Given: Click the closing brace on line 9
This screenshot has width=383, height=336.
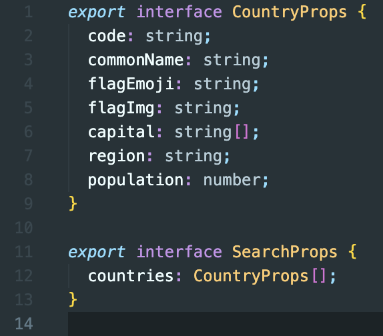Looking at the screenshot, I should 73,203.
